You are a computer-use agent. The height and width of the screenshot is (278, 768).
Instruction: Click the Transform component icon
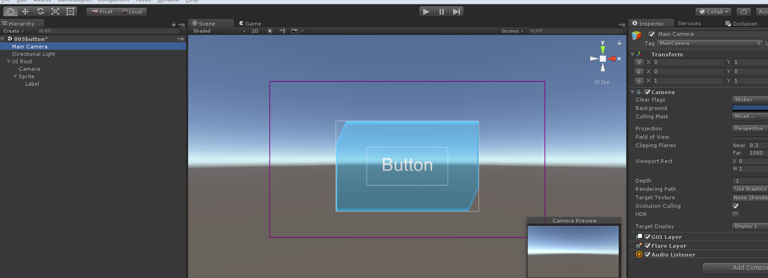639,54
